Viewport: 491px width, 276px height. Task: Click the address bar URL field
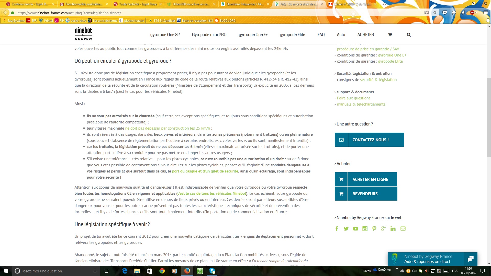tap(217, 13)
